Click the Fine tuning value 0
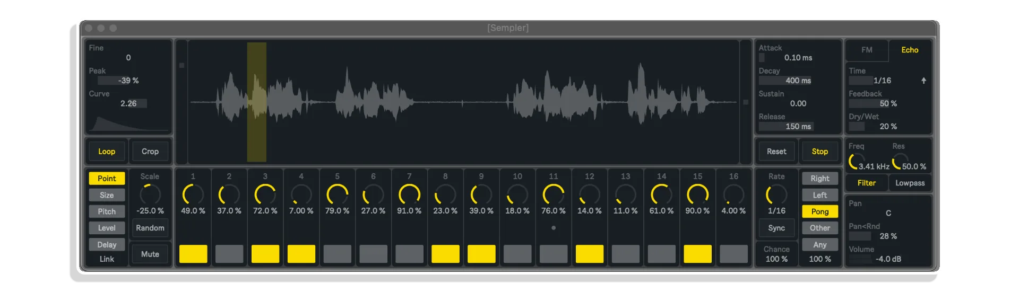This screenshot has width=1019, height=292. tap(128, 58)
